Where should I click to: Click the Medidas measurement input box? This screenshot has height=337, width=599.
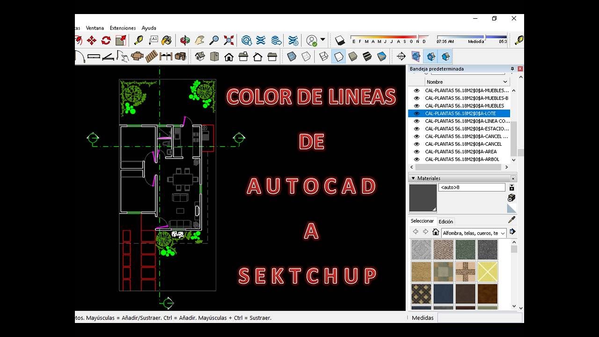pos(479,318)
